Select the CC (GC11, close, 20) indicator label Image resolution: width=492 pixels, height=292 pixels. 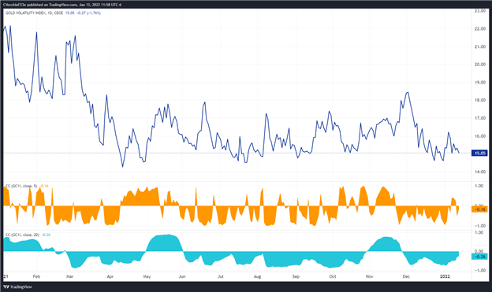pyautogui.click(x=22, y=235)
